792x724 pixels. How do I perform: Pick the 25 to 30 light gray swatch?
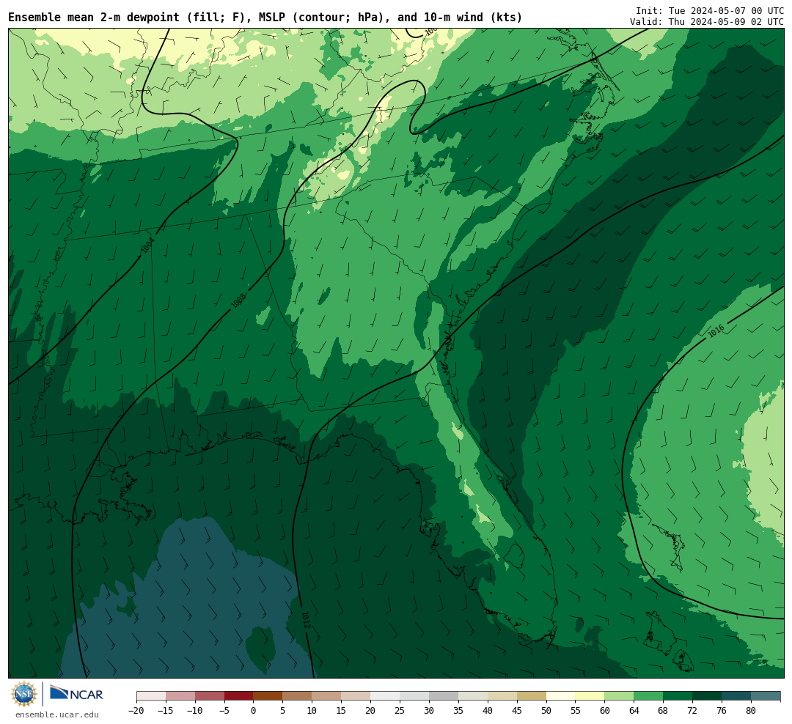point(414,696)
